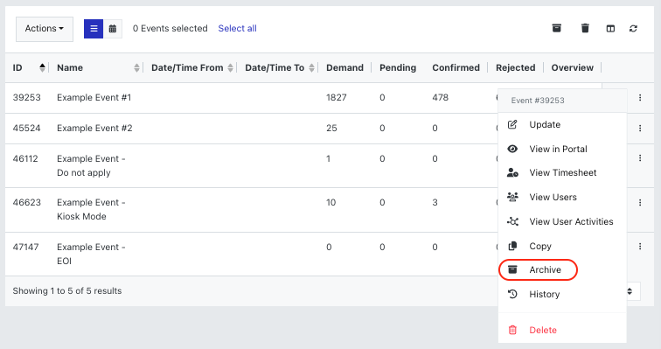Refresh the events table
This screenshot has height=349, width=661.
click(633, 29)
